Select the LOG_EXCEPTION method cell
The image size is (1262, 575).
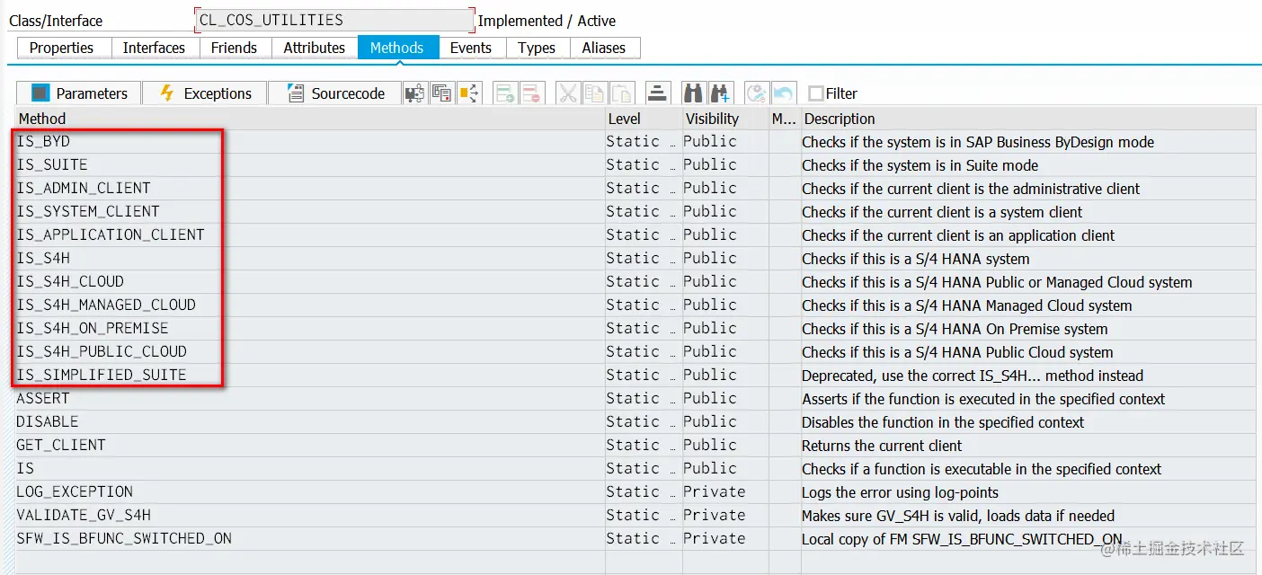[x=310, y=492]
